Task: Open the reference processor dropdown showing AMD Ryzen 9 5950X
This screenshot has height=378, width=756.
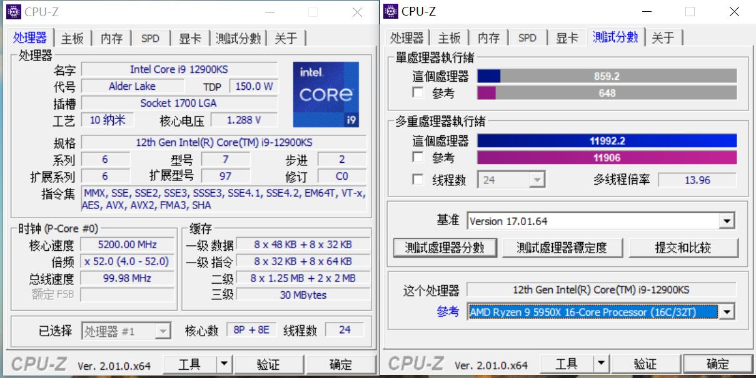Action: tap(726, 312)
